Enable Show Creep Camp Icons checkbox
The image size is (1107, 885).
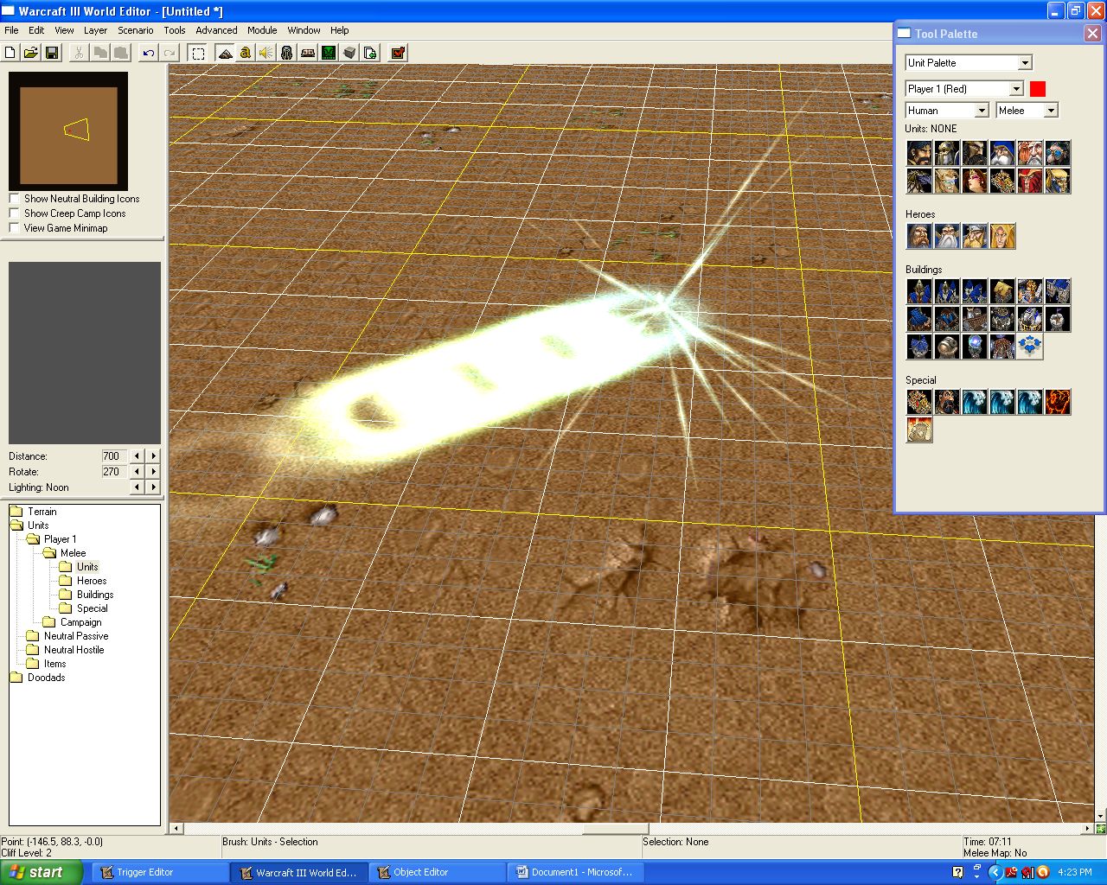pyautogui.click(x=14, y=213)
